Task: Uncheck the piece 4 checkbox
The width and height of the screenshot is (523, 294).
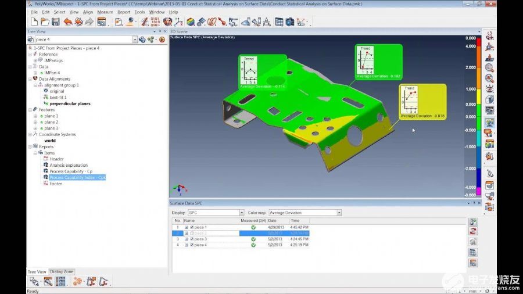Action: (192, 245)
